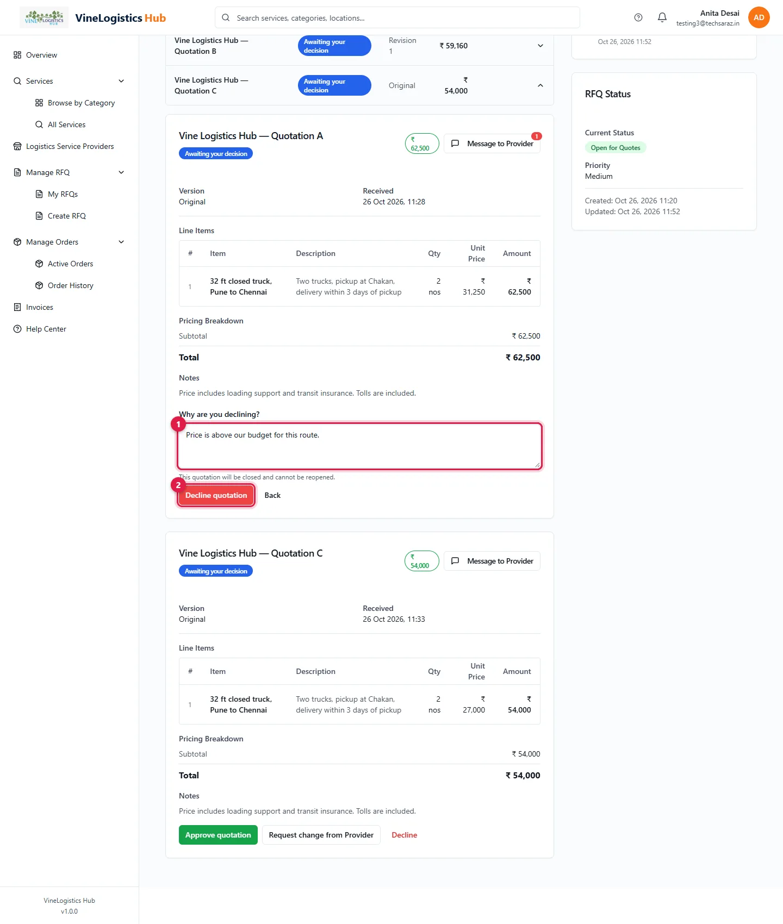Screen dimensions: 783x924
Task: Expand the Quotation B row chevron
Action: (540, 46)
